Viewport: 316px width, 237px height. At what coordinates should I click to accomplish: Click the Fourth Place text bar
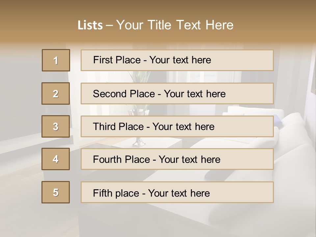click(177, 159)
